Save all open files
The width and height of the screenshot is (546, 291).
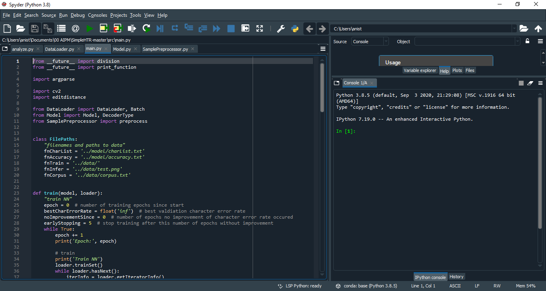48,28
